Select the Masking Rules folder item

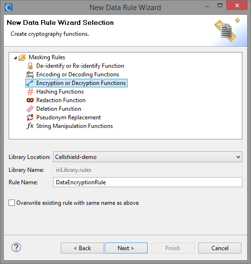47,57
